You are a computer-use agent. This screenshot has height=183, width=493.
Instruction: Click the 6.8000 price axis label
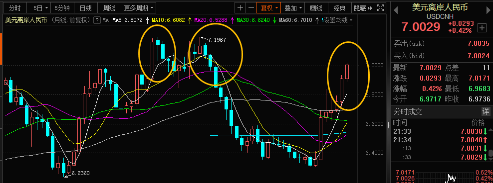pos(375,94)
